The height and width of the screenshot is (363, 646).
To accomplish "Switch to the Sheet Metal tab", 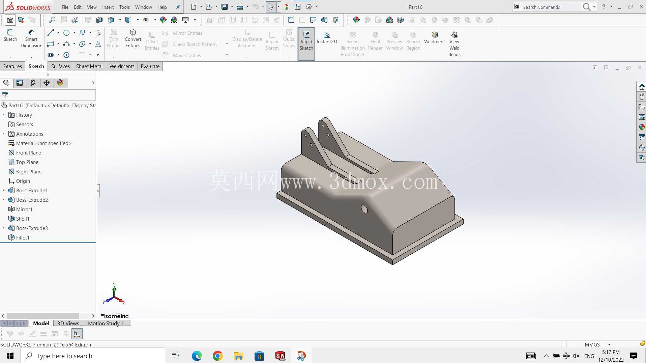I will click(x=89, y=66).
